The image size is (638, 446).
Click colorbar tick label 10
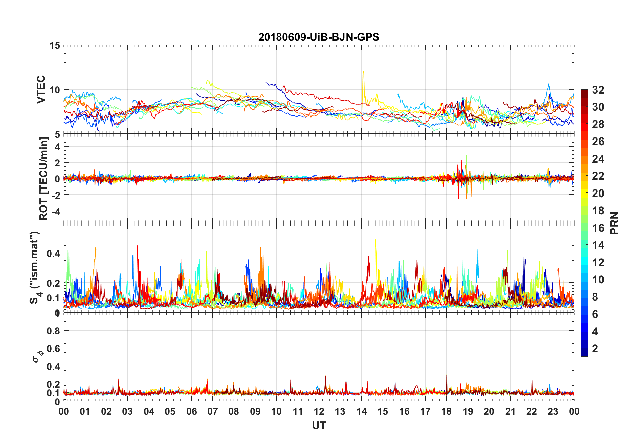pos(598,280)
